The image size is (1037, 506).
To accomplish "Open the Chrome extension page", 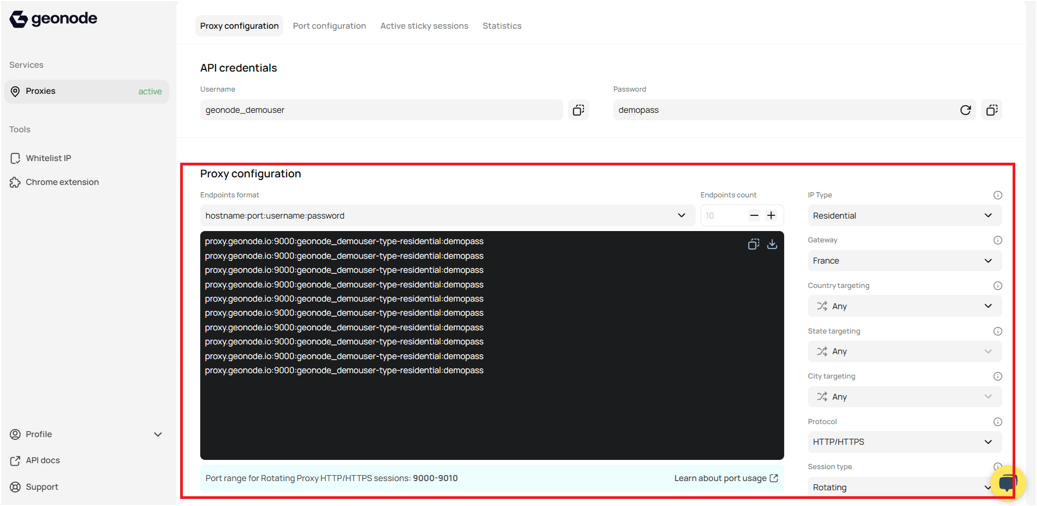I will 62,182.
